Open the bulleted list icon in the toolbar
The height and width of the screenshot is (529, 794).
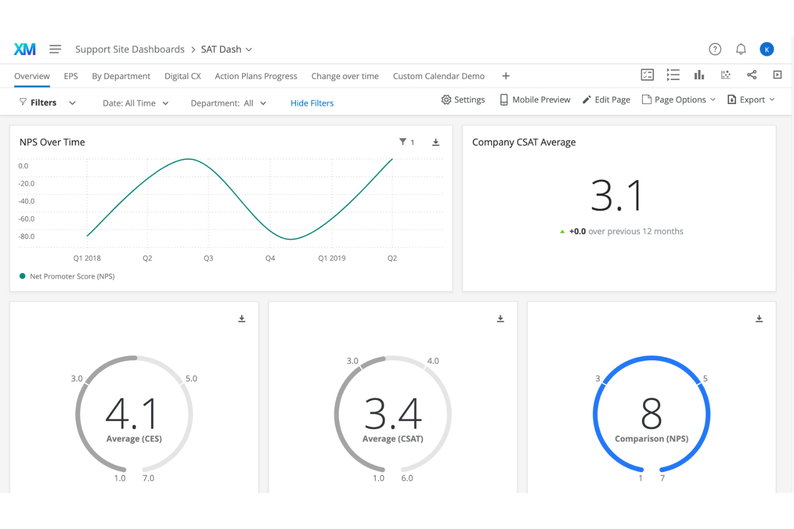(x=673, y=75)
